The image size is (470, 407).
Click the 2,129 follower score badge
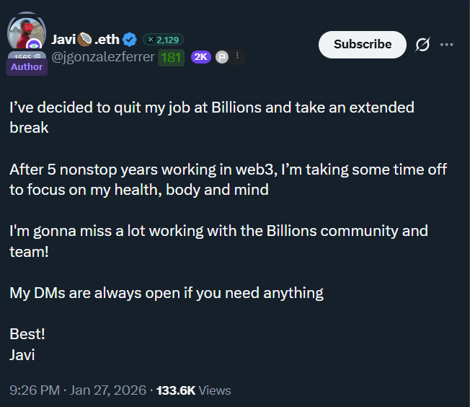point(163,39)
